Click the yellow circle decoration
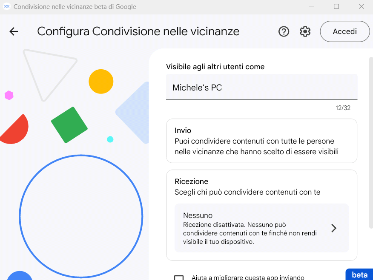Image resolution: width=373 pixels, height=280 pixels. 101,82
